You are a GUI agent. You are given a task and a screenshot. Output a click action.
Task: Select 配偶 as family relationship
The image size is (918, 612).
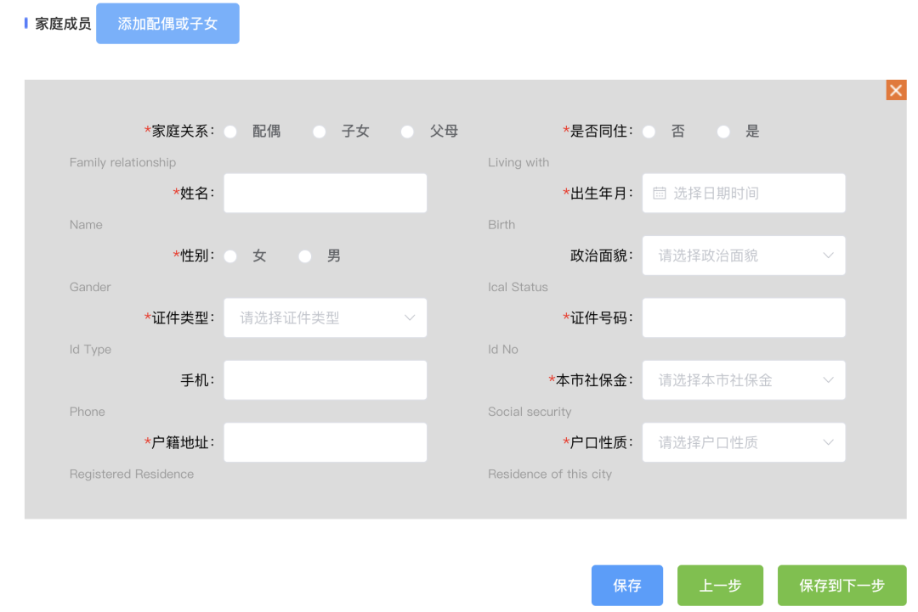pyautogui.click(x=230, y=132)
